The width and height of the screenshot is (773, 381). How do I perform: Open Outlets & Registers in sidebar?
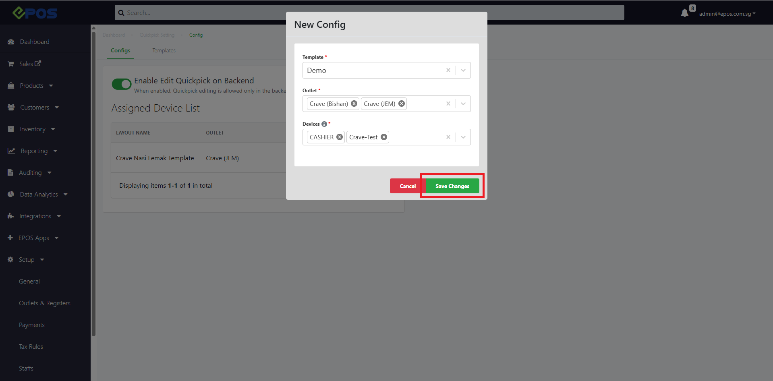point(45,303)
